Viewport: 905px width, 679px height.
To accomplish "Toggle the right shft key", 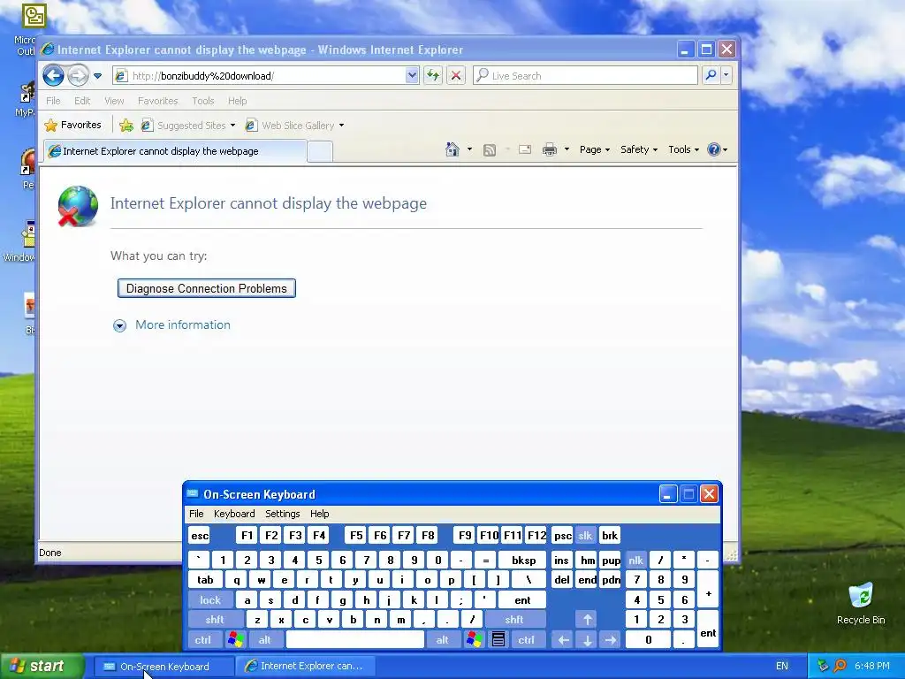I will pyautogui.click(x=515, y=620).
